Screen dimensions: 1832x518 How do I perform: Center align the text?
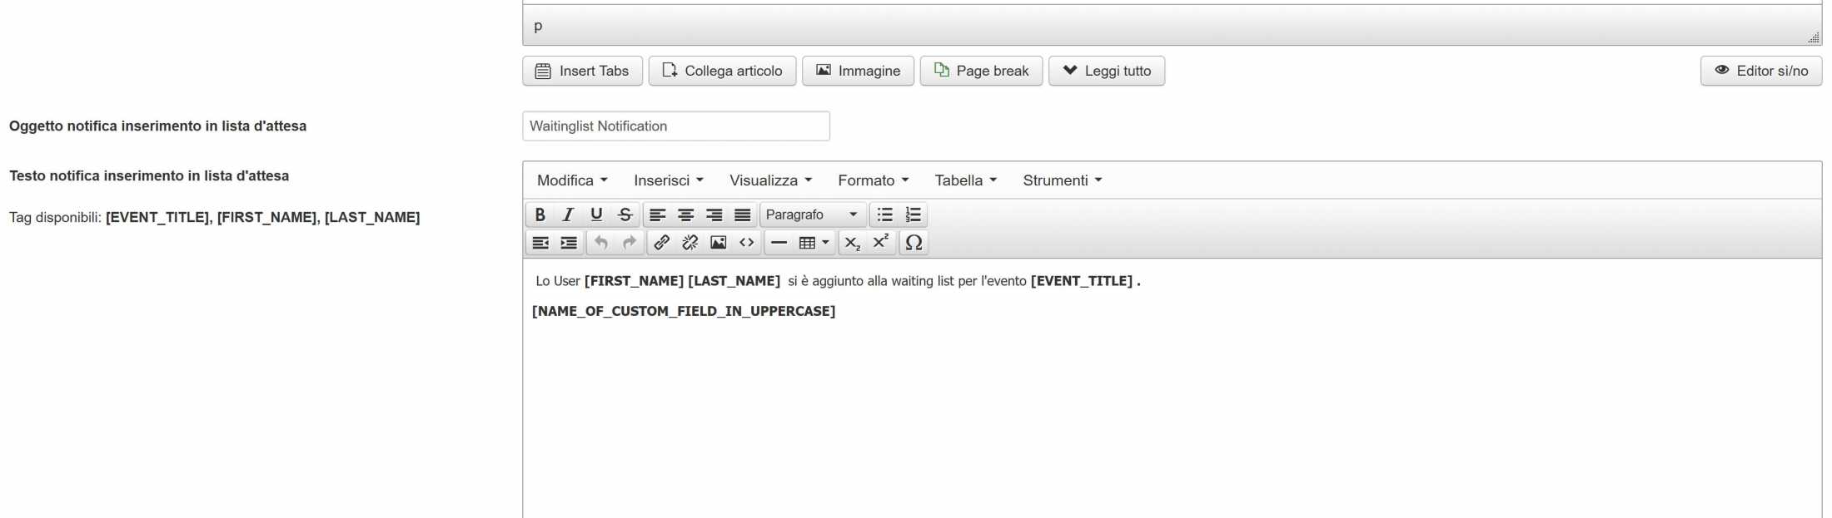tap(685, 215)
